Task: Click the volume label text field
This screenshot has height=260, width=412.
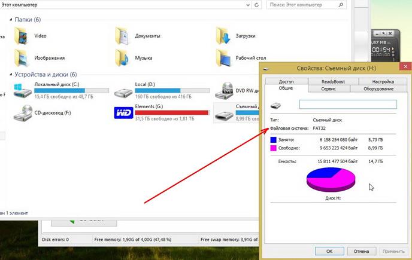Action: 347,104
